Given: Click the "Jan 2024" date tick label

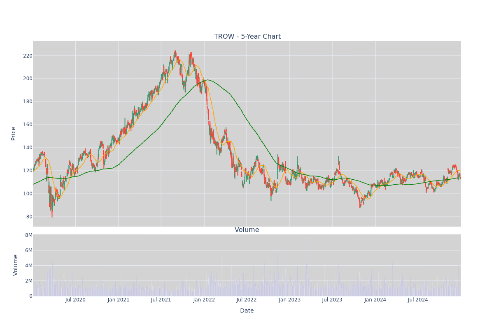Looking at the screenshot, I should click(x=375, y=300).
